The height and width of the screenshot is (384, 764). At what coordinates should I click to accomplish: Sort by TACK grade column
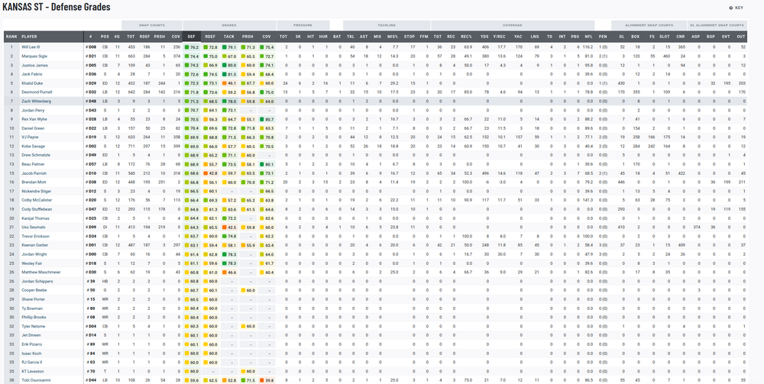click(x=229, y=36)
